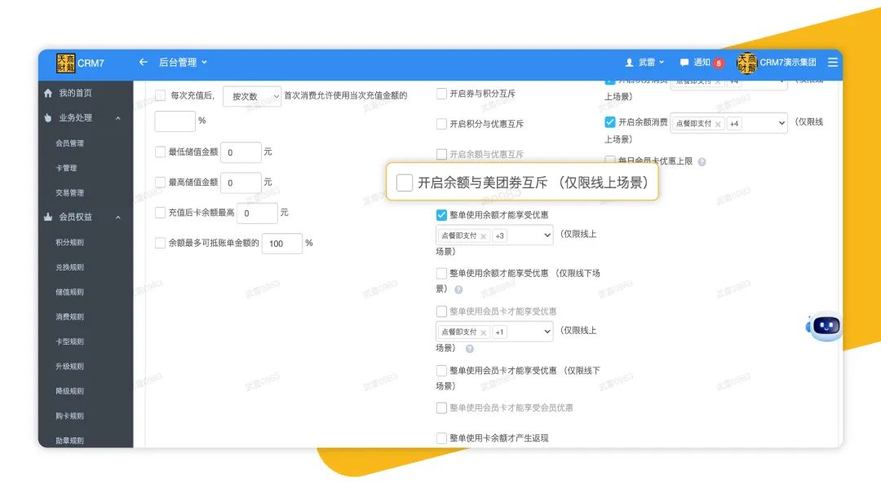Click the home icon beside 我的首页
Screen dimensions: 881x497
[48, 93]
